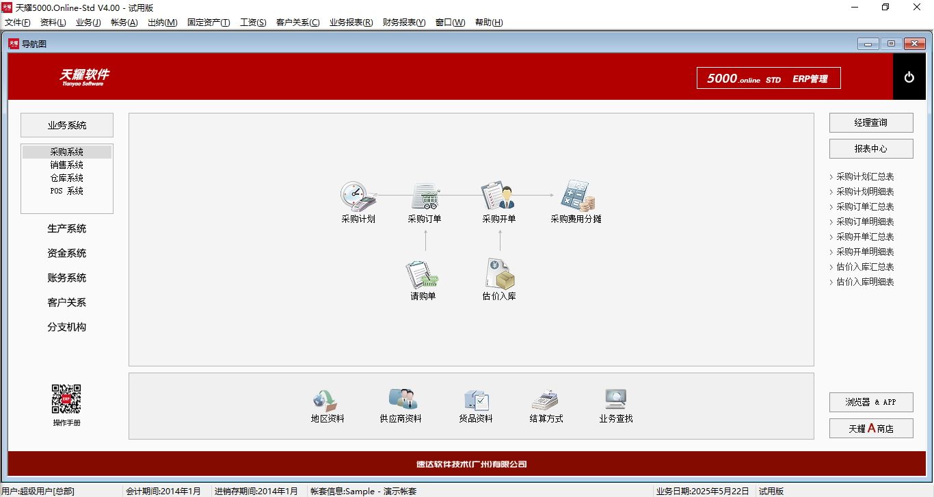
Task: Restore the 导航图 inner window
Action: tap(891, 44)
